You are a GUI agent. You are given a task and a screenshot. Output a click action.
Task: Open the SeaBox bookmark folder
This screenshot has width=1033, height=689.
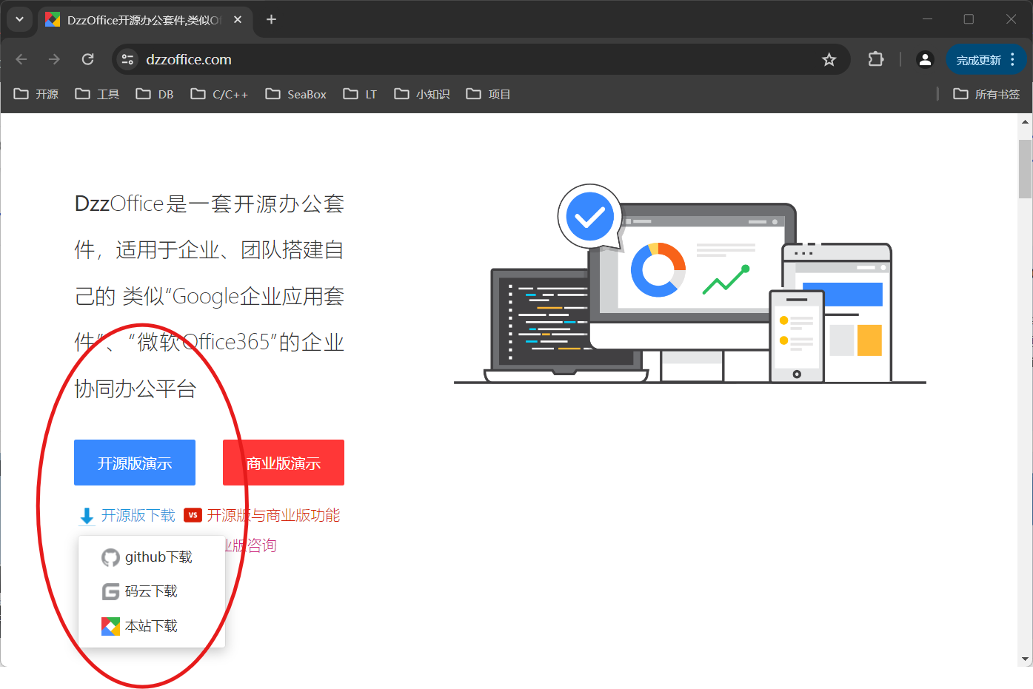coord(296,94)
